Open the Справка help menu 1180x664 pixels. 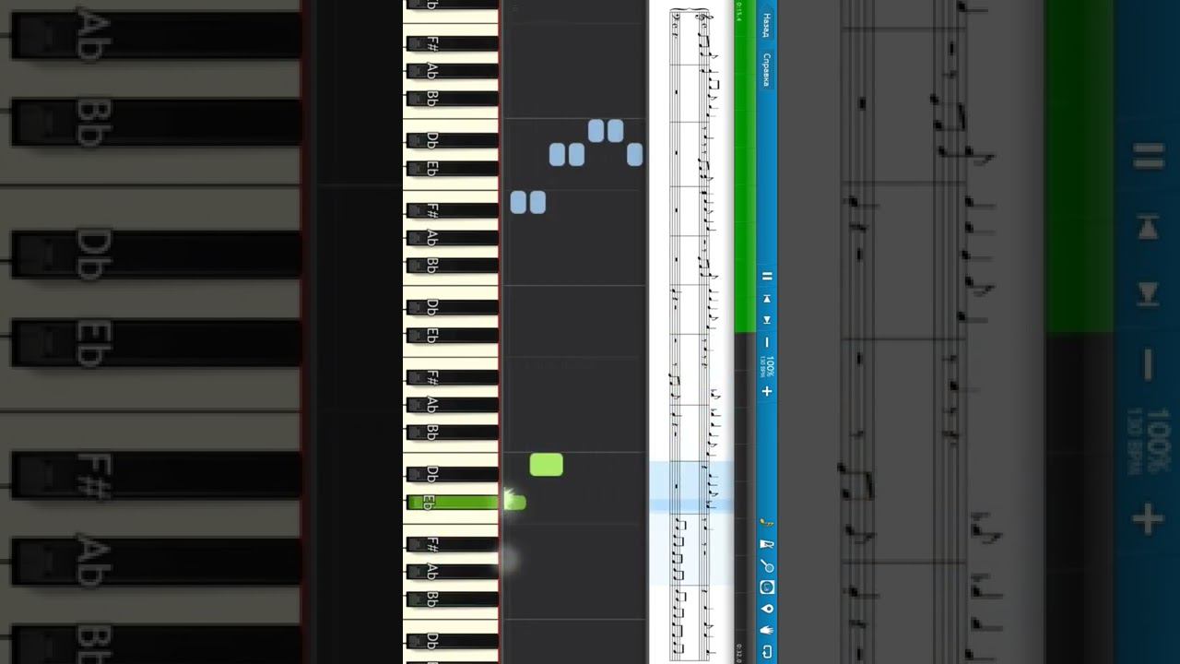766,69
